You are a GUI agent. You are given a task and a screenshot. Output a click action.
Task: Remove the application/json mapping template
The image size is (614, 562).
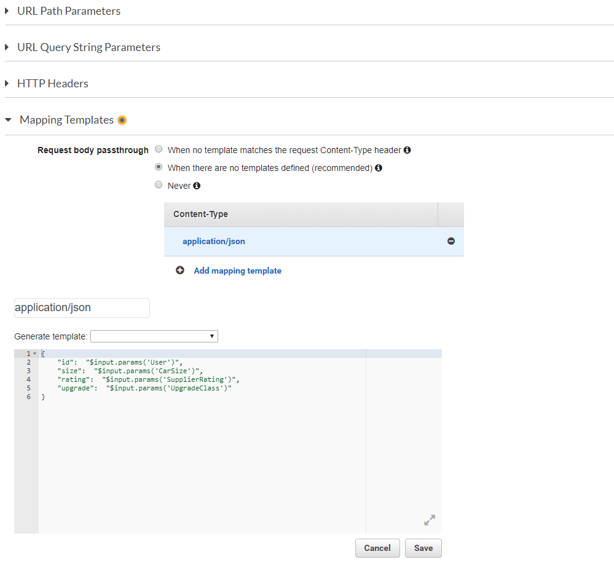(451, 242)
